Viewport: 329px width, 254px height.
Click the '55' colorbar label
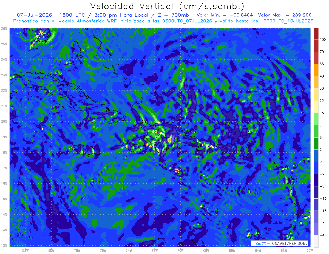pos(322,64)
